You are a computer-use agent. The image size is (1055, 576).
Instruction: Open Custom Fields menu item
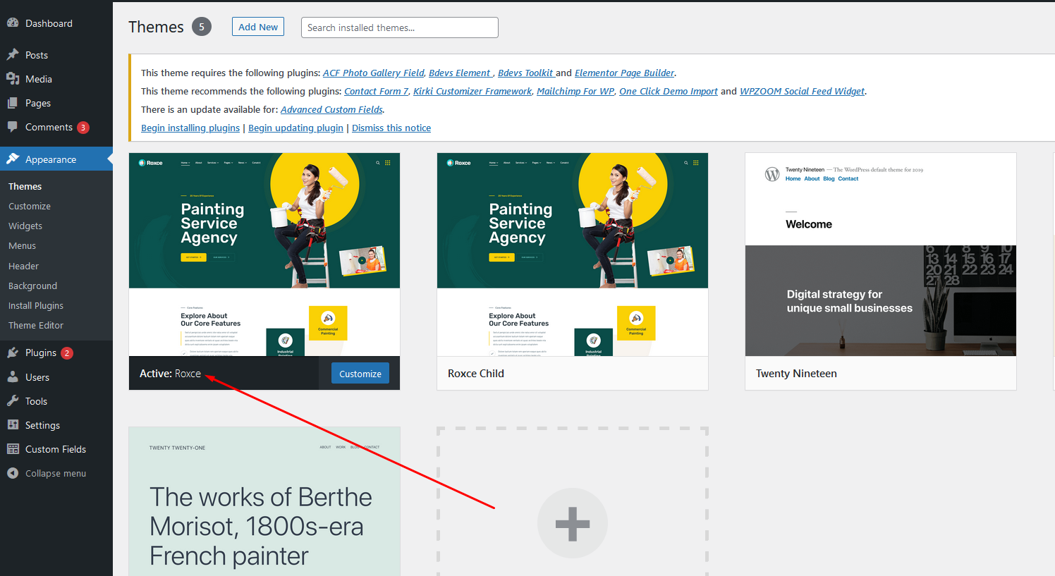coord(56,449)
